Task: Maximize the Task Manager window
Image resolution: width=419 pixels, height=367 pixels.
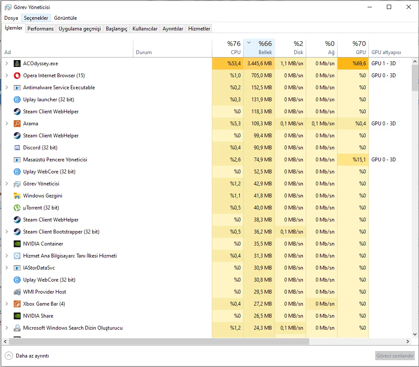Action: [389, 7]
